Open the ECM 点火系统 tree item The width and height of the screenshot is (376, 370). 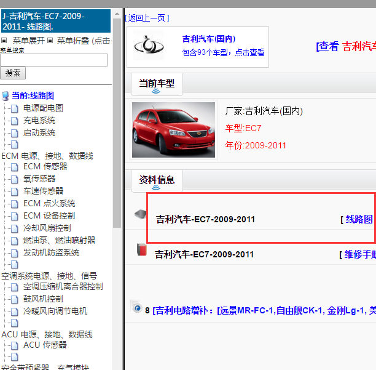point(49,204)
